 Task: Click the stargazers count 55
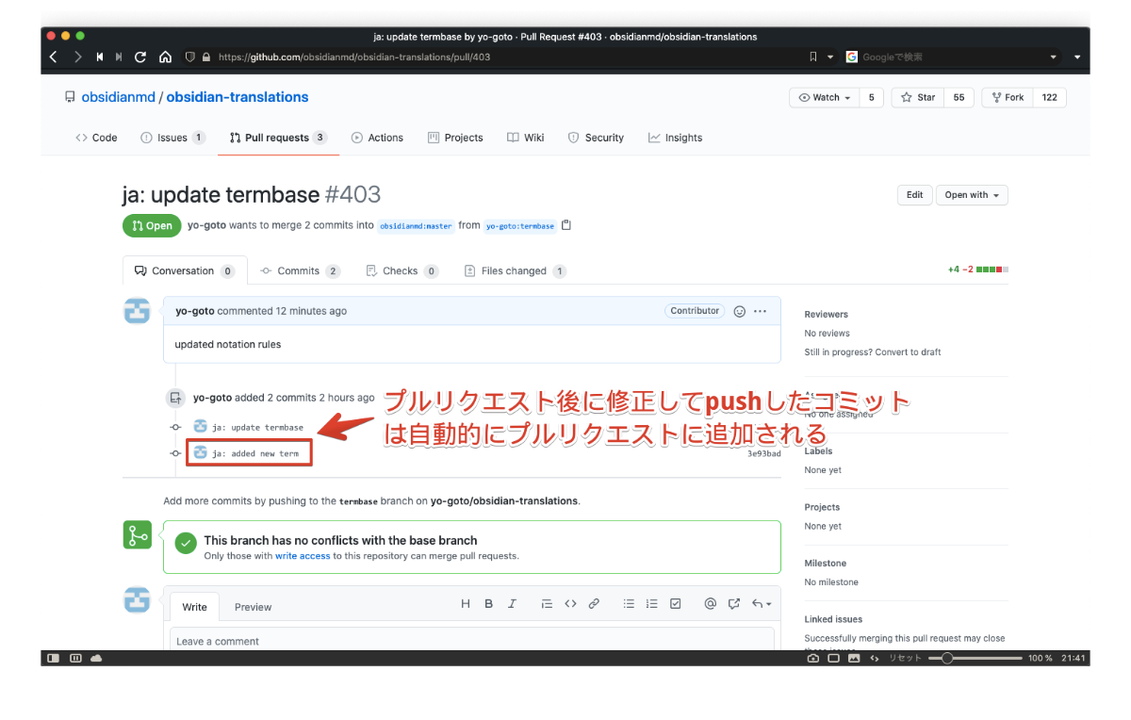(959, 98)
